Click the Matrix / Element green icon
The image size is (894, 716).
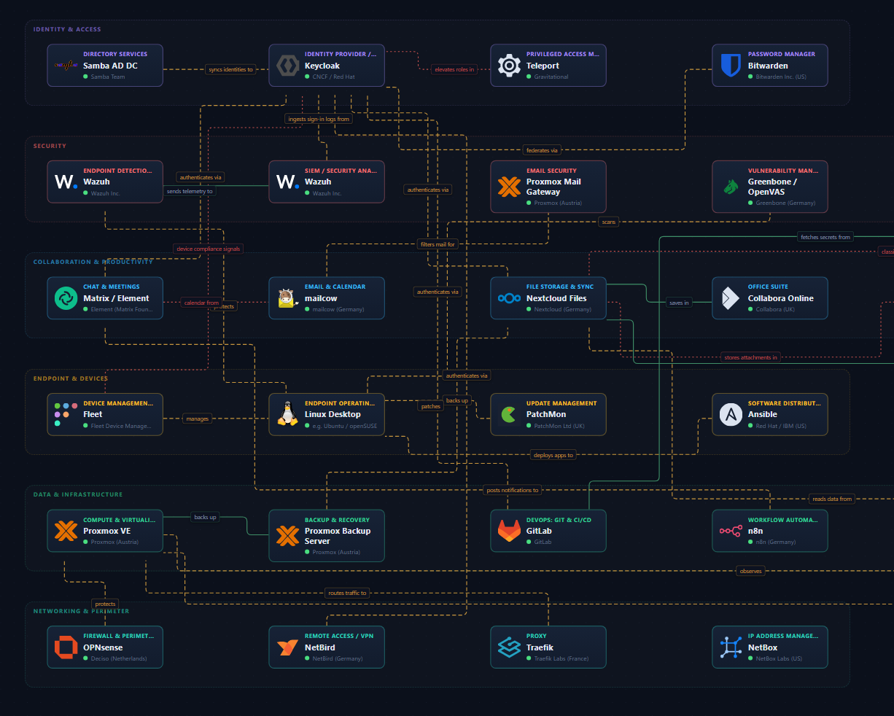[66, 298]
